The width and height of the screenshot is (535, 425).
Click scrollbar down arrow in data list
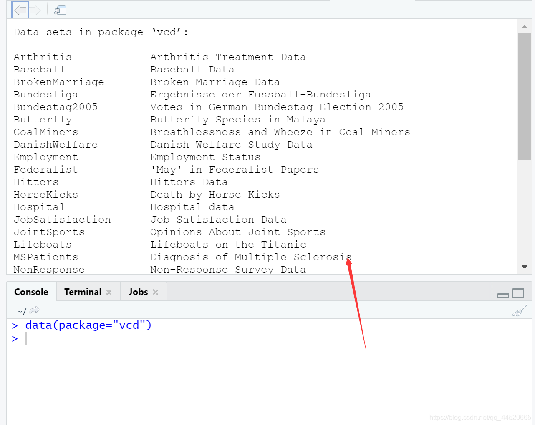point(525,267)
